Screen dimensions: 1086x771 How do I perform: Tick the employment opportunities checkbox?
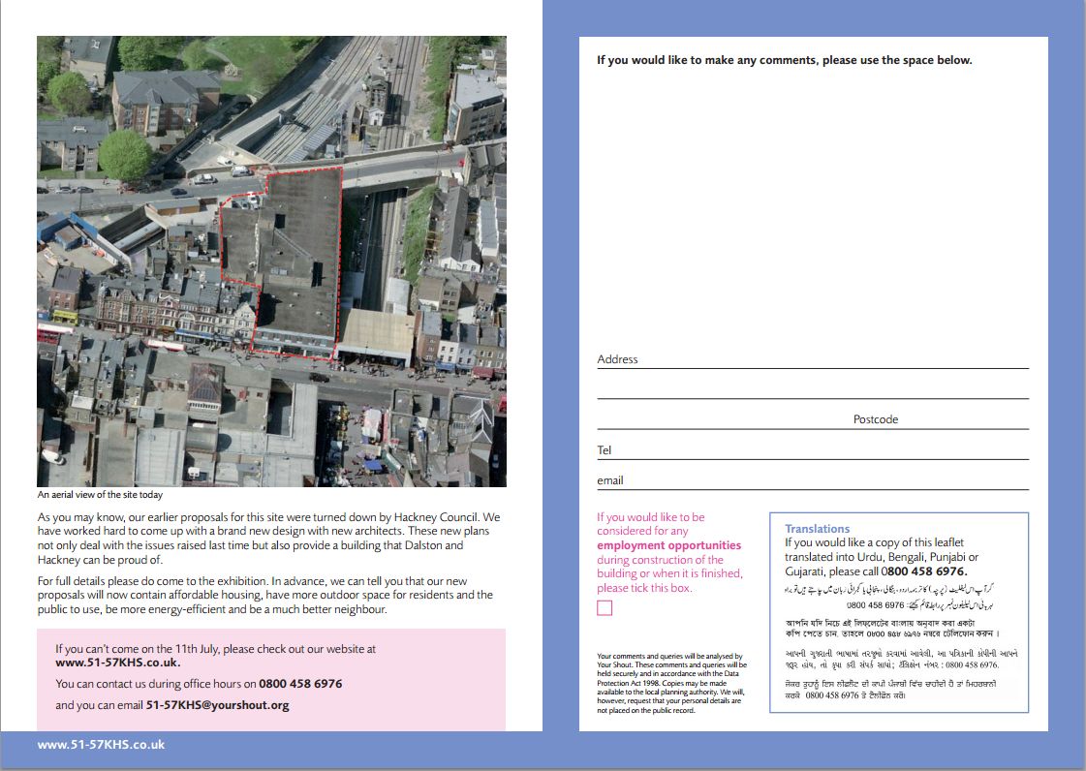tap(605, 608)
